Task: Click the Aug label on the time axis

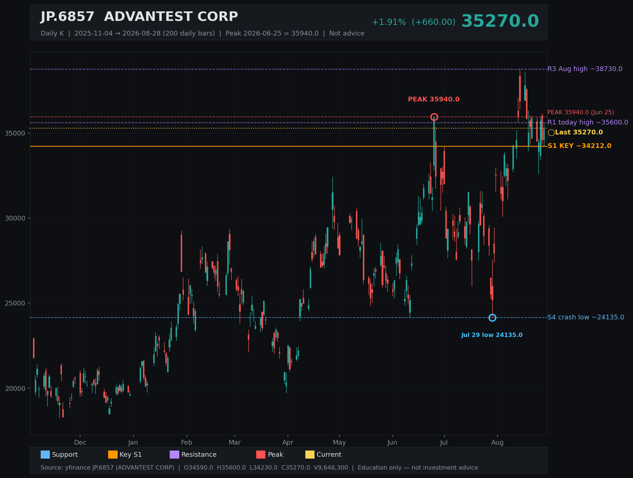Action: tap(497, 442)
